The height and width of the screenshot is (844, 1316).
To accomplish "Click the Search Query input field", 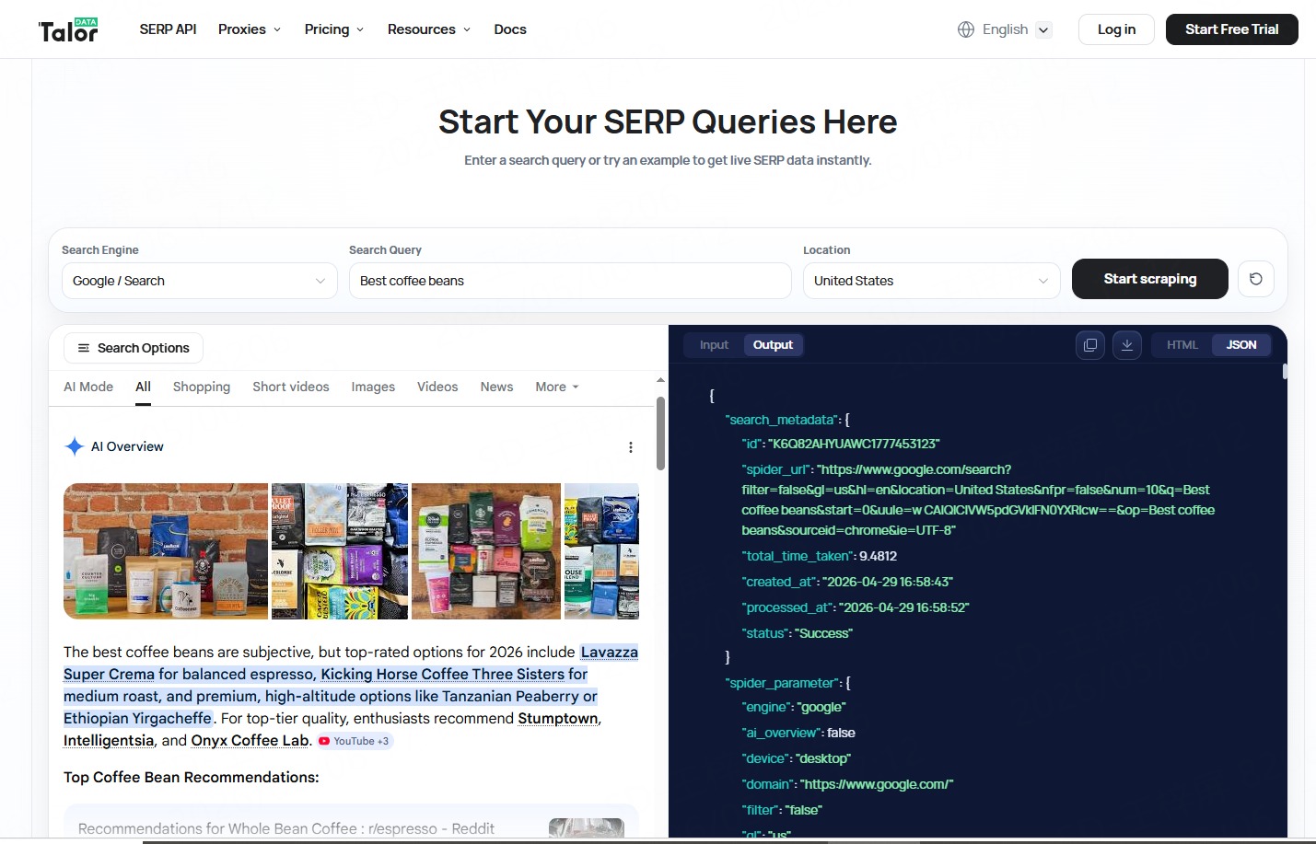I will point(570,281).
